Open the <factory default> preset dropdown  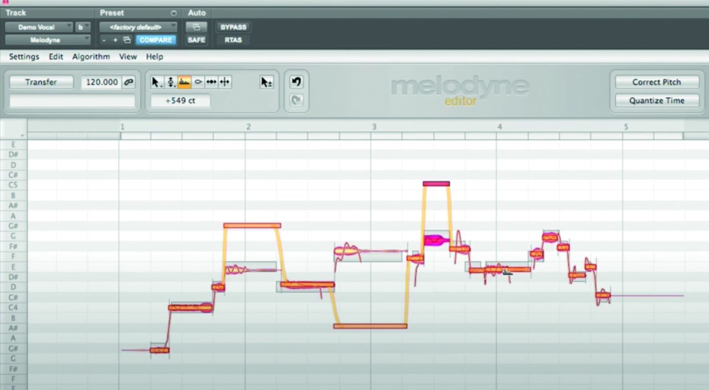(138, 27)
